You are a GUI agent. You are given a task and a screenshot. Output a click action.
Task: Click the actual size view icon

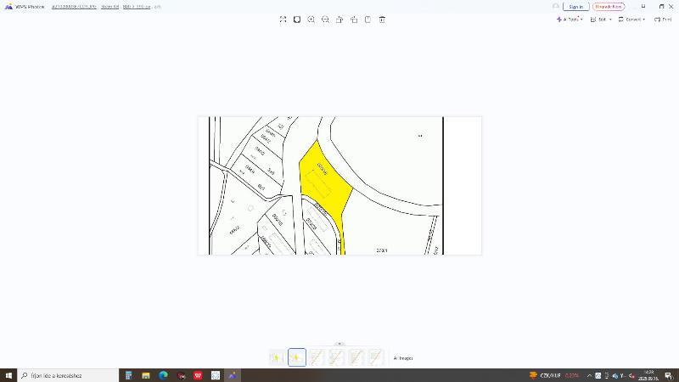click(297, 20)
